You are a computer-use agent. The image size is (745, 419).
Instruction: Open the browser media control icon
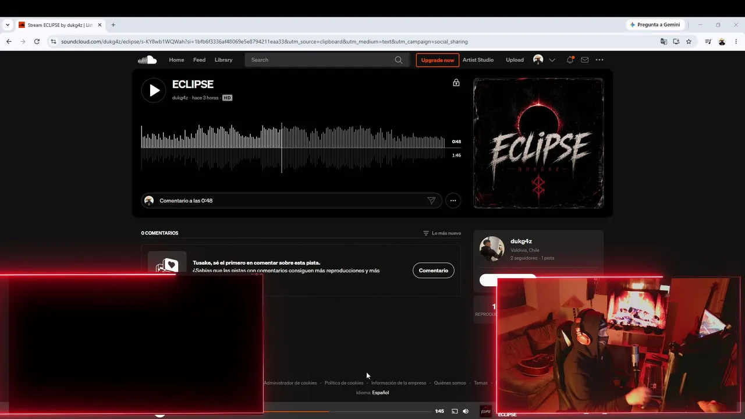(x=708, y=41)
